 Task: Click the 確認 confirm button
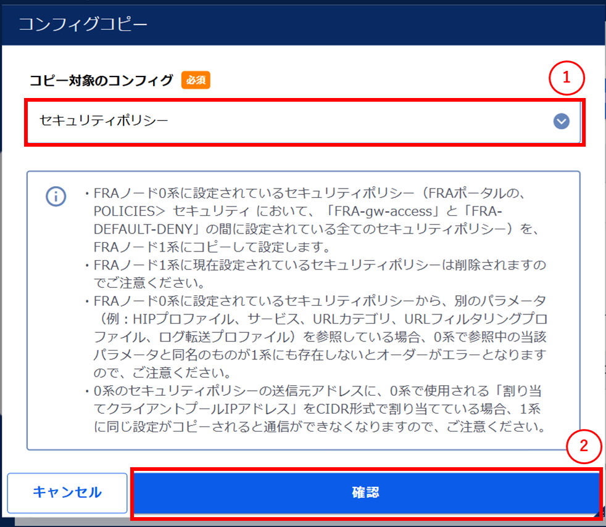tap(365, 492)
